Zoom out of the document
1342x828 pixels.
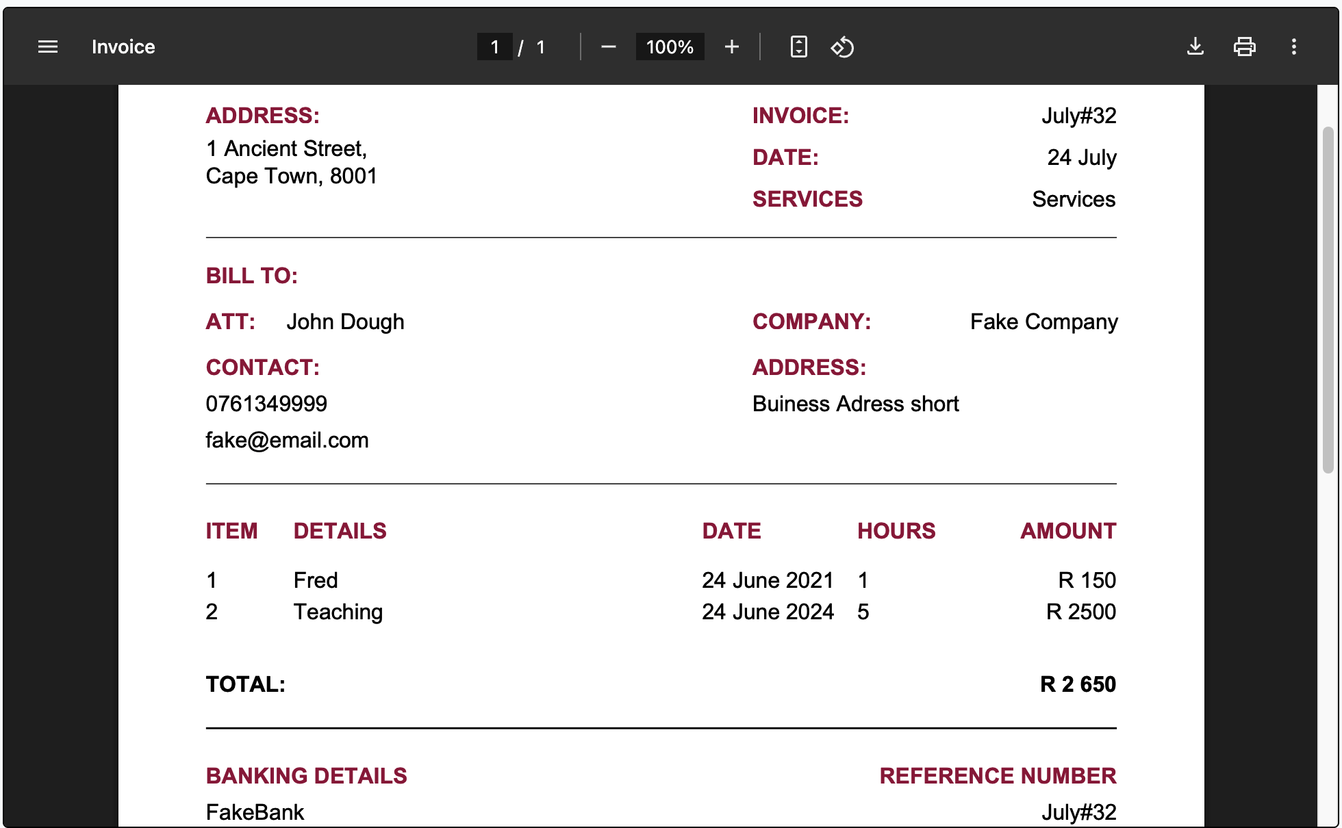(x=607, y=47)
